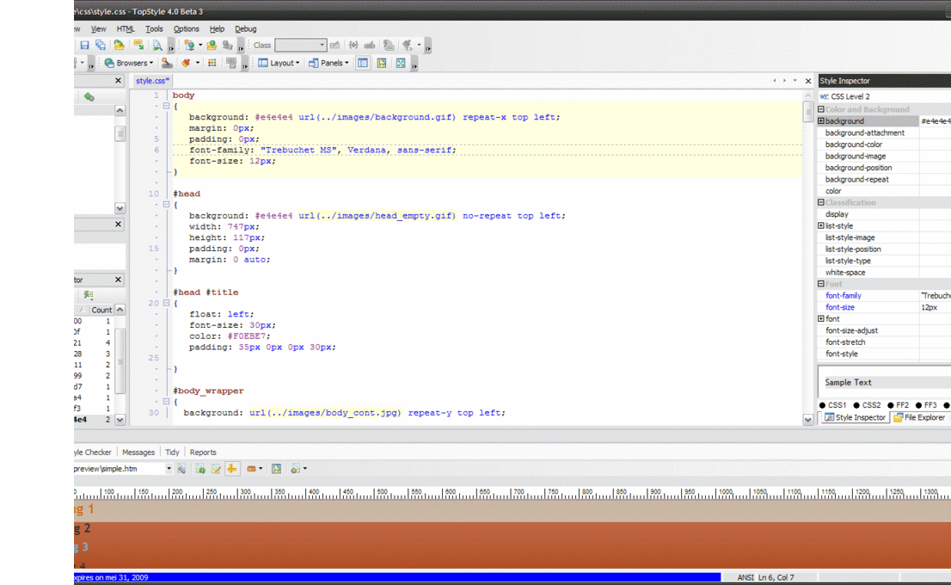Collapse the #head #title rule fold marker

[166, 303]
